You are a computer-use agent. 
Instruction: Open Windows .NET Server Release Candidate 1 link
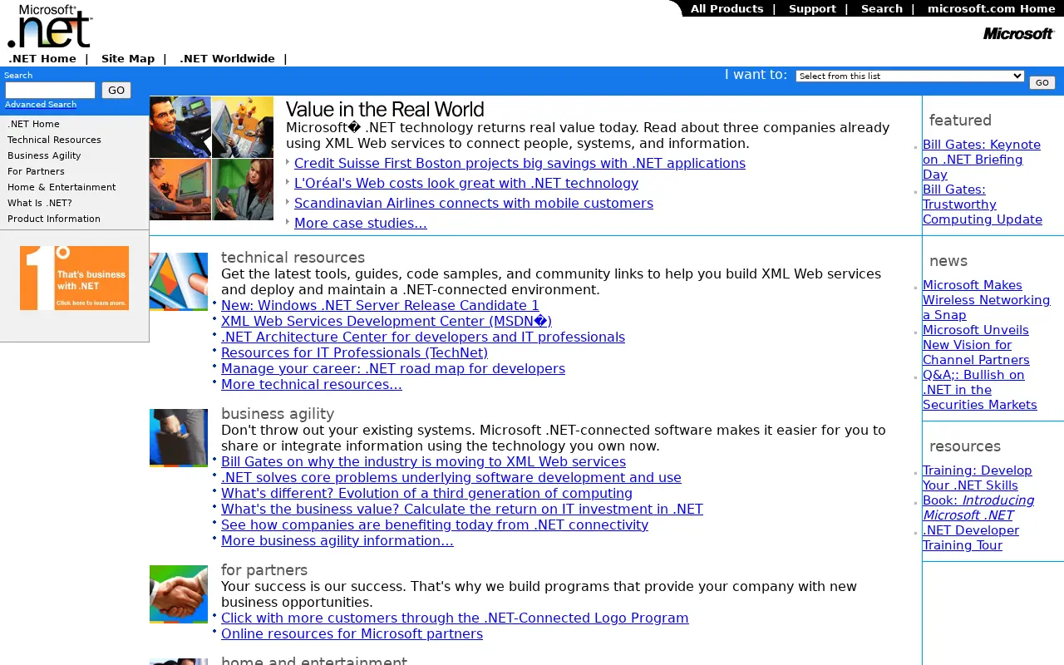click(x=380, y=305)
